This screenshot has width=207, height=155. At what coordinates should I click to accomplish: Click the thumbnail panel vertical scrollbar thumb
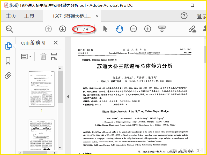[x=60, y=87]
